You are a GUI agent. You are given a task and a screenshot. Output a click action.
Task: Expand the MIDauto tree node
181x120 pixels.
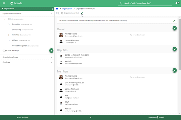click(9, 40)
